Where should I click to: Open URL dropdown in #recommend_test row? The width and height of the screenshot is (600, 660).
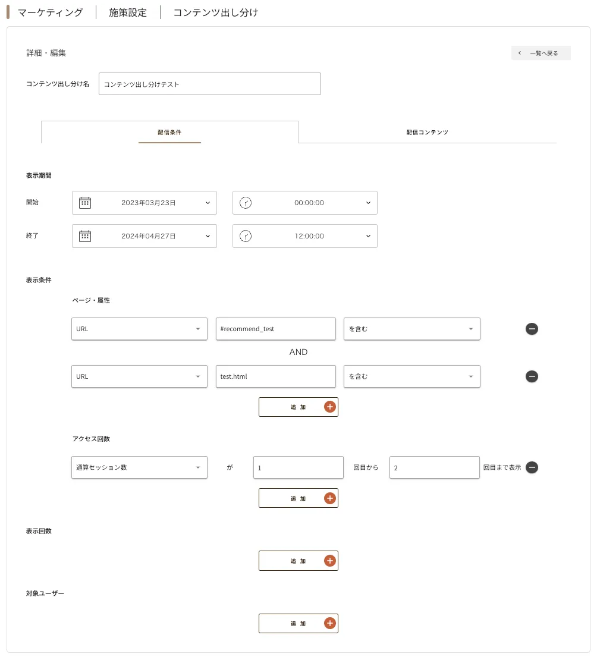139,329
